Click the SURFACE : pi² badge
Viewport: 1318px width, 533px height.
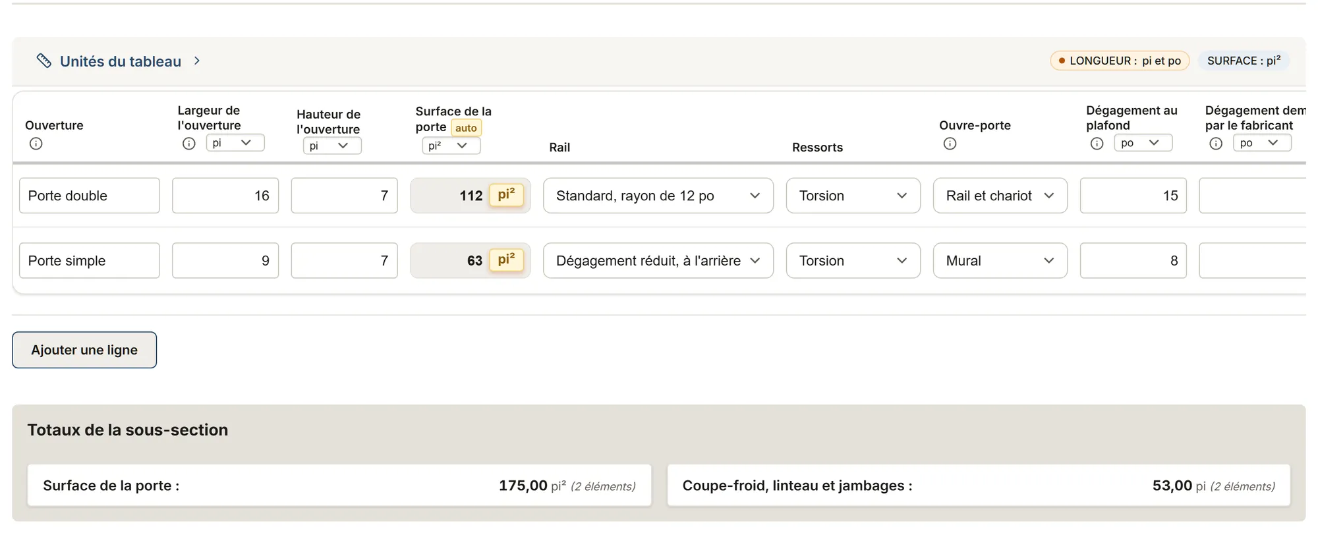1244,61
